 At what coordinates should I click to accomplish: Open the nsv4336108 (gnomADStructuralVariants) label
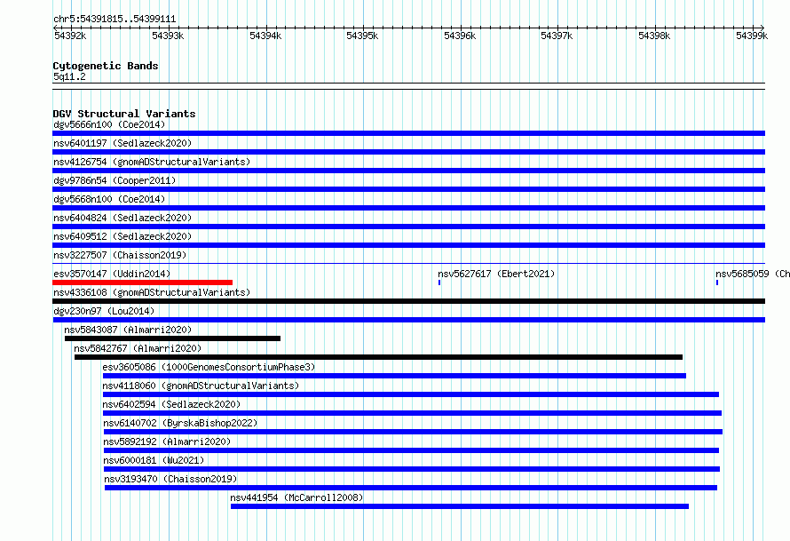coord(152,292)
